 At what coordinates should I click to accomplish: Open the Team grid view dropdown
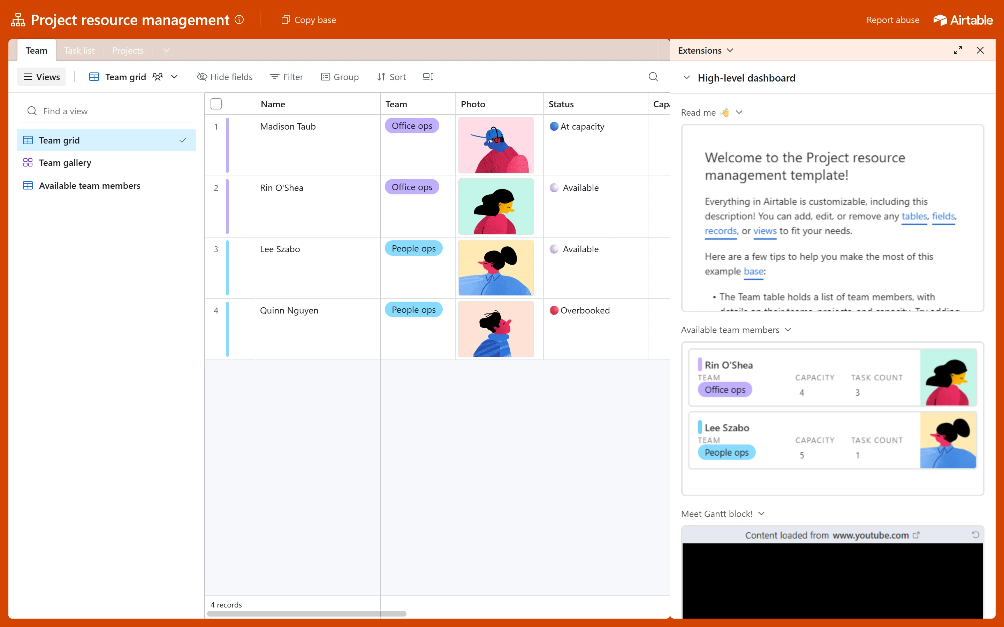pos(175,77)
